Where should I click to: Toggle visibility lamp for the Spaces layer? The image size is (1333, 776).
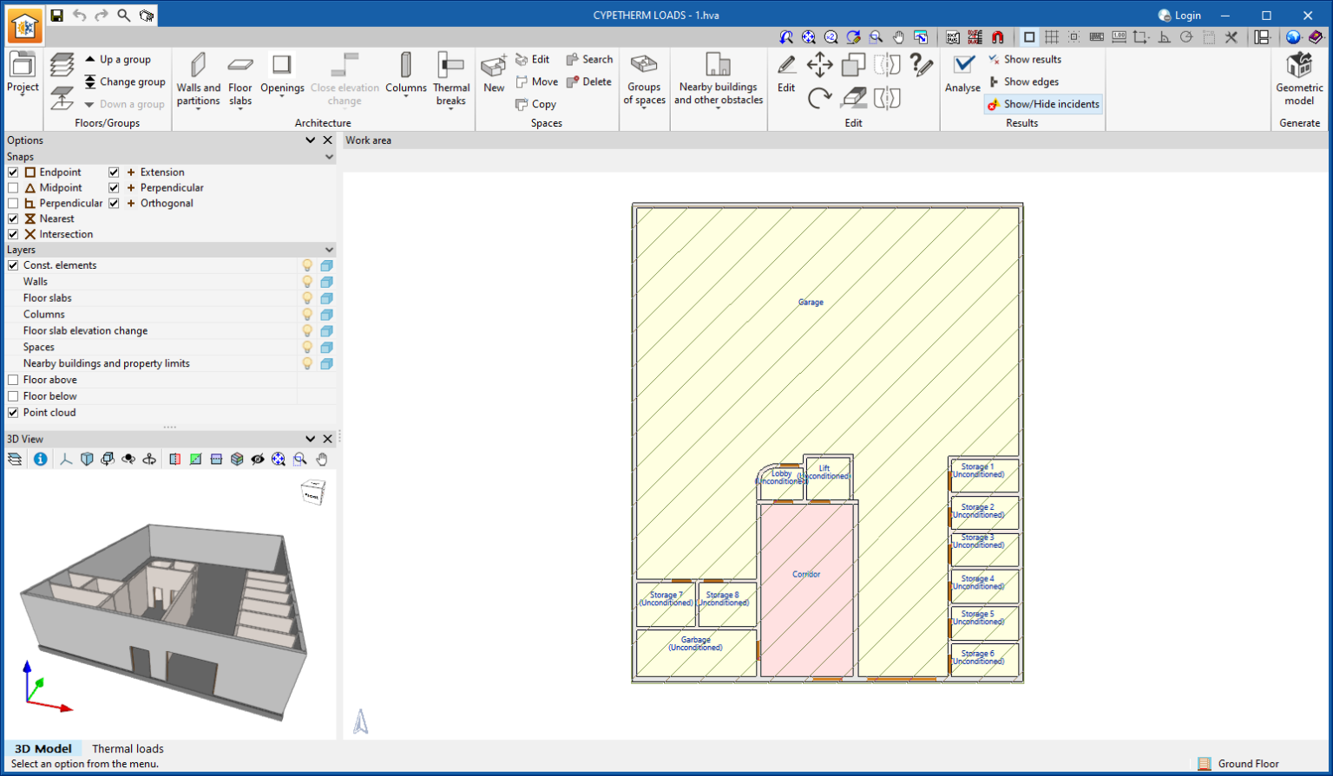tap(308, 347)
